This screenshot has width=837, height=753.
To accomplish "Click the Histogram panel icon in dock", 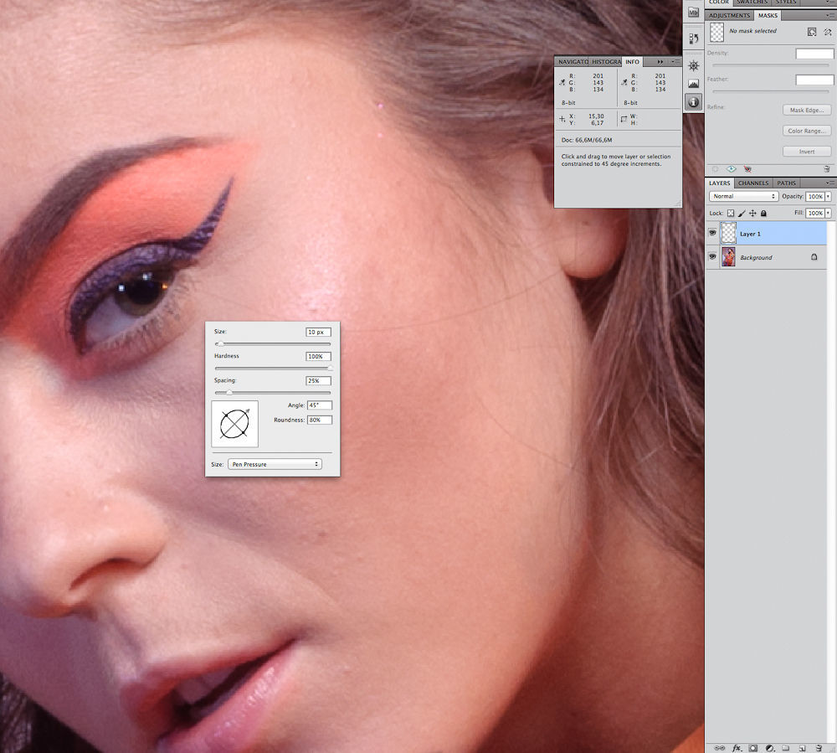I will pyautogui.click(x=694, y=84).
